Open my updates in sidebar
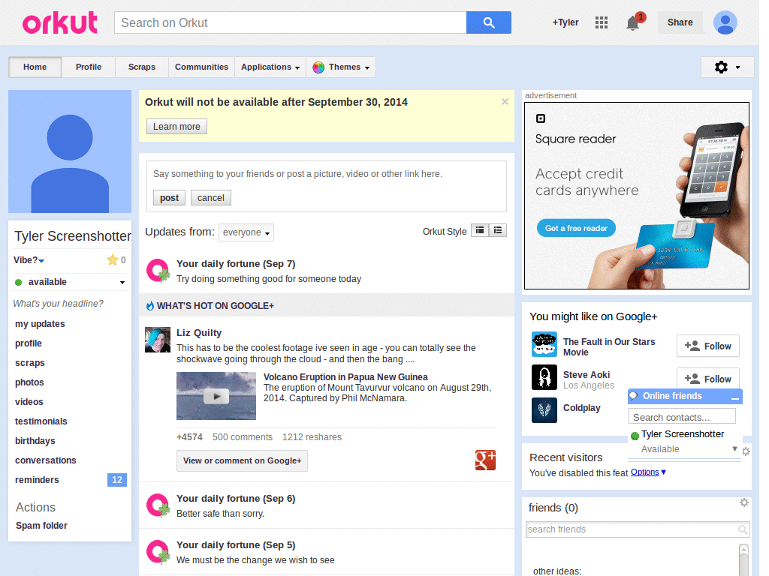 pos(40,324)
